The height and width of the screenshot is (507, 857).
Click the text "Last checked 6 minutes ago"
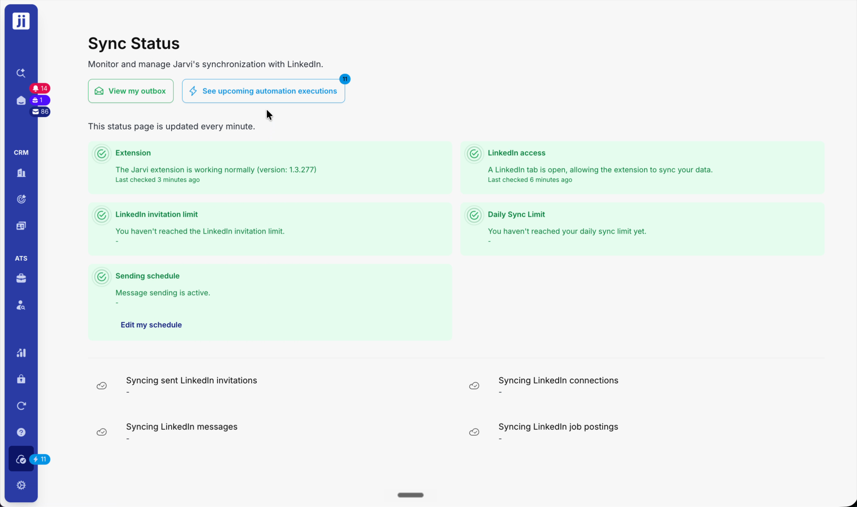(530, 180)
